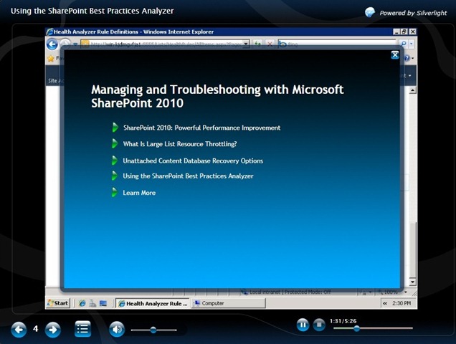Click the playback progress slider handle
Image resolution: width=456 pixels, height=344 pixels.
coord(356,328)
